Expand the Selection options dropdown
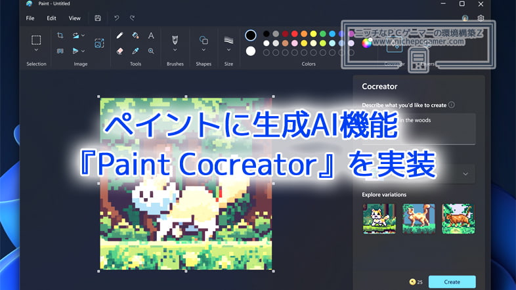 coord(36,50)
